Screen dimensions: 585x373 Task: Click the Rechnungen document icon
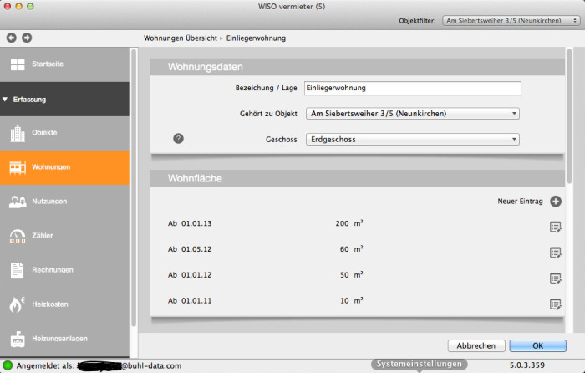(x=18, y=270)
